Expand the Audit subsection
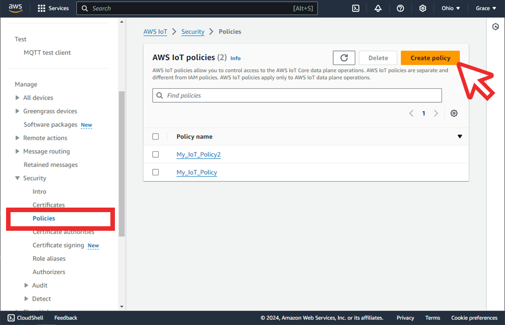Screen dimensions: 505x325 26,285
